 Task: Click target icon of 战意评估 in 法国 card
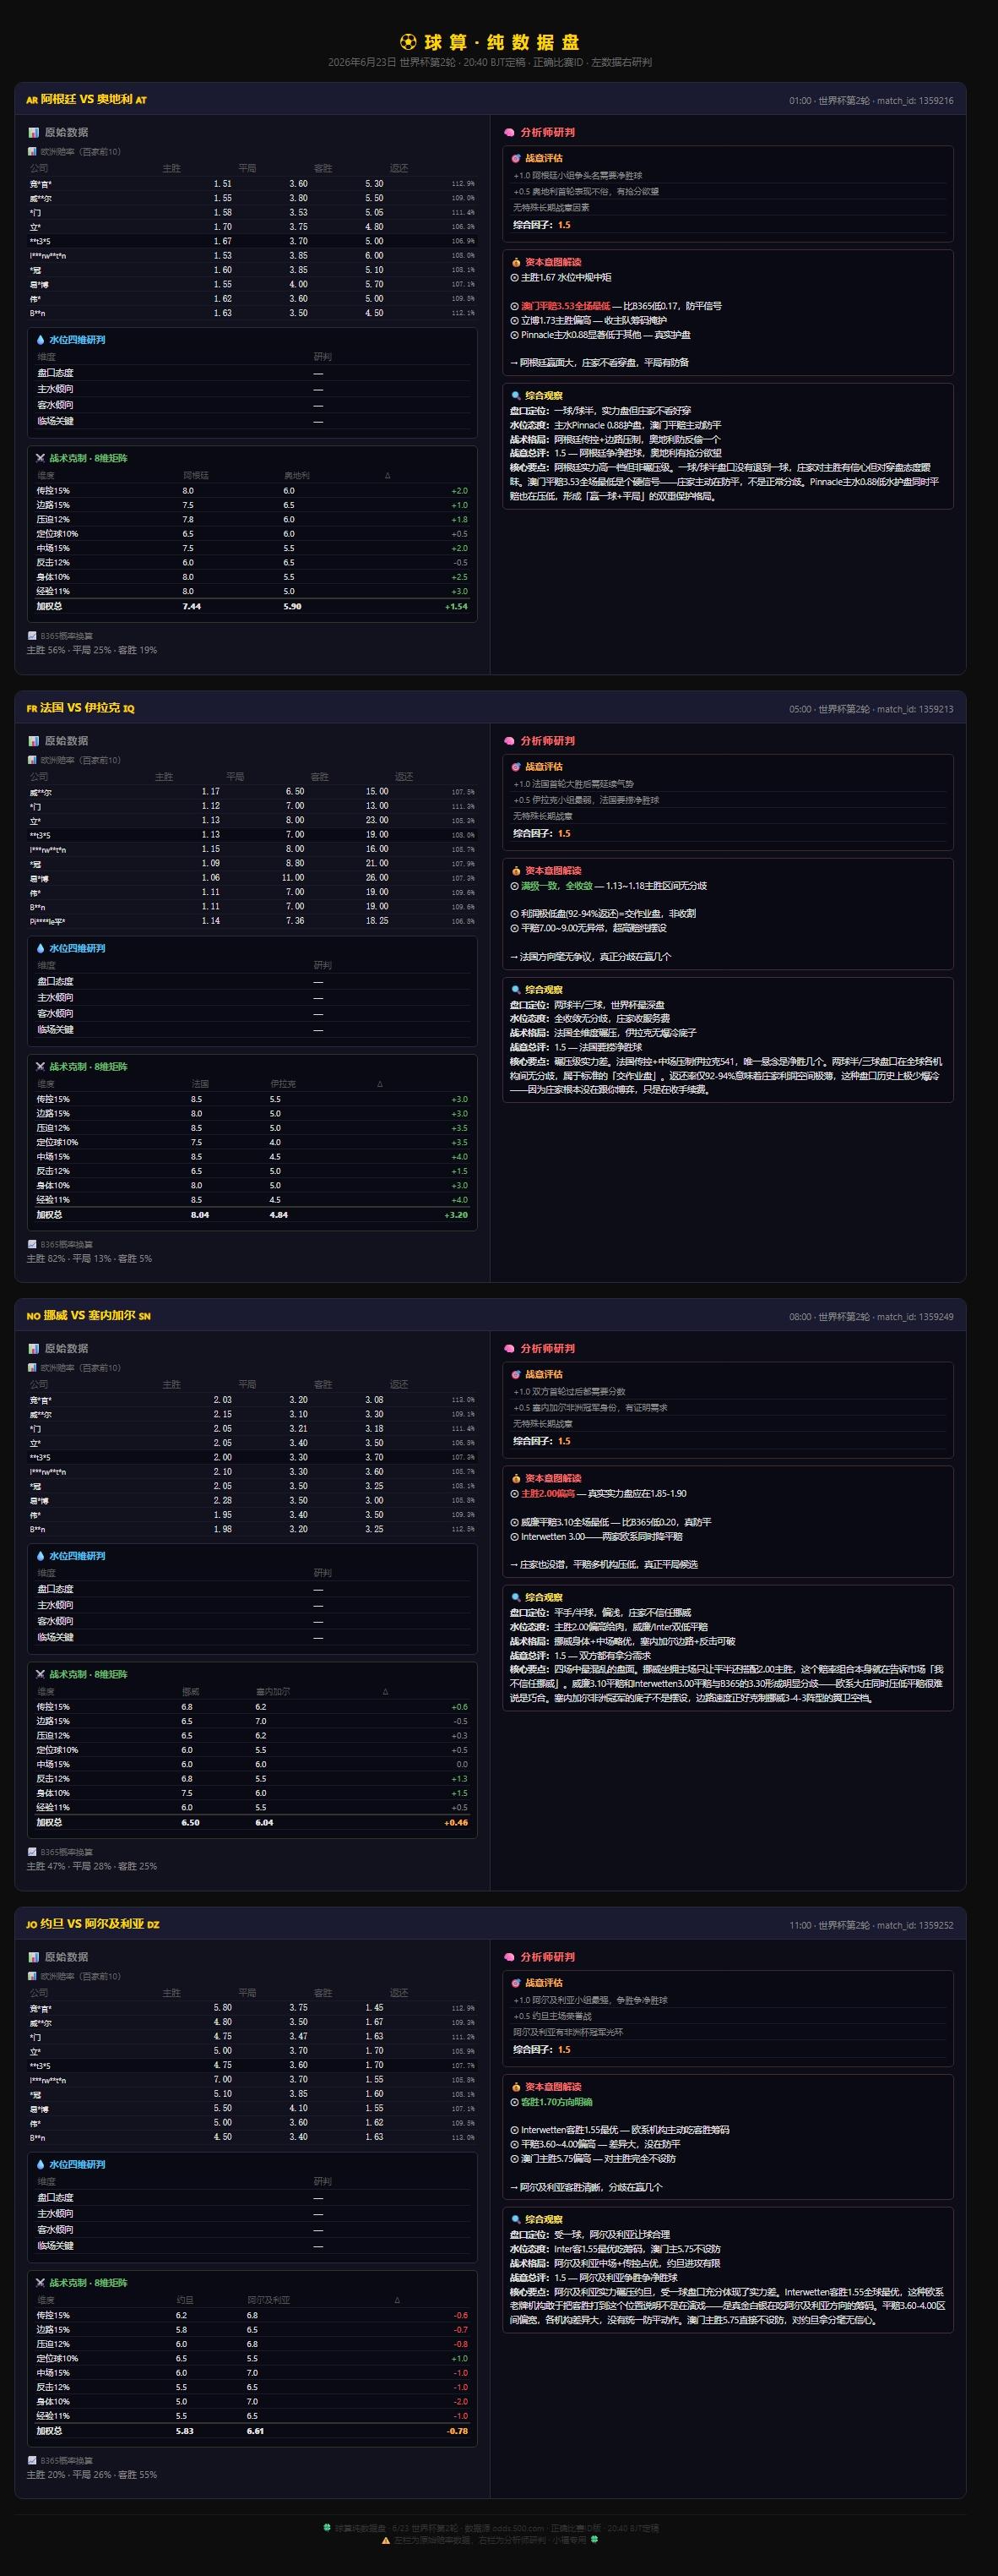(517, 767)
